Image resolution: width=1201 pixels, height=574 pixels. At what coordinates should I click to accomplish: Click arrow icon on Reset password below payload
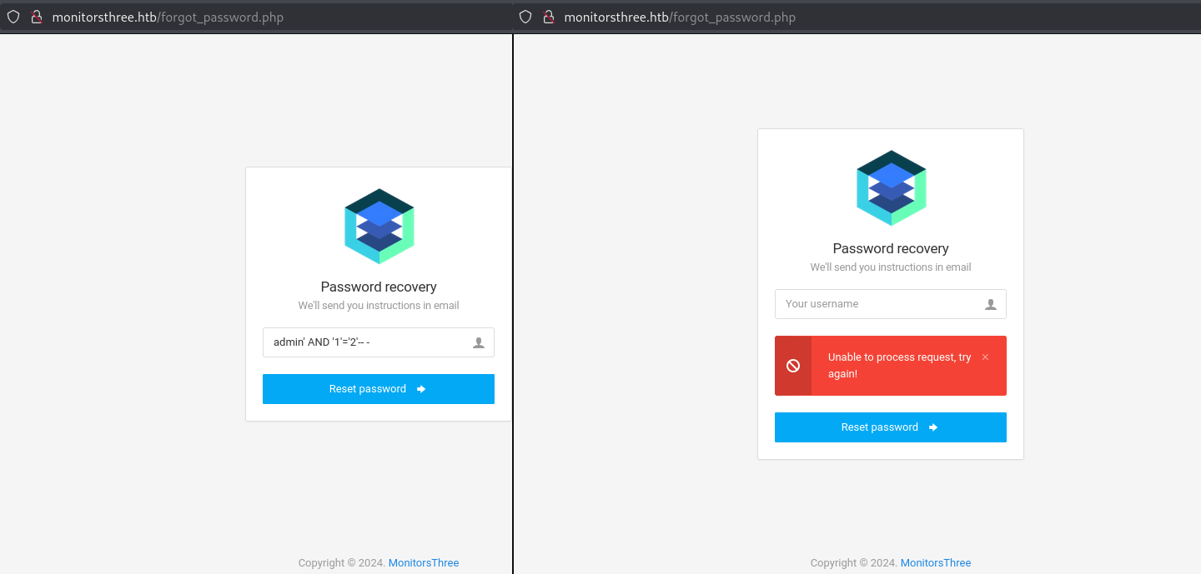(x=421, y=389)
